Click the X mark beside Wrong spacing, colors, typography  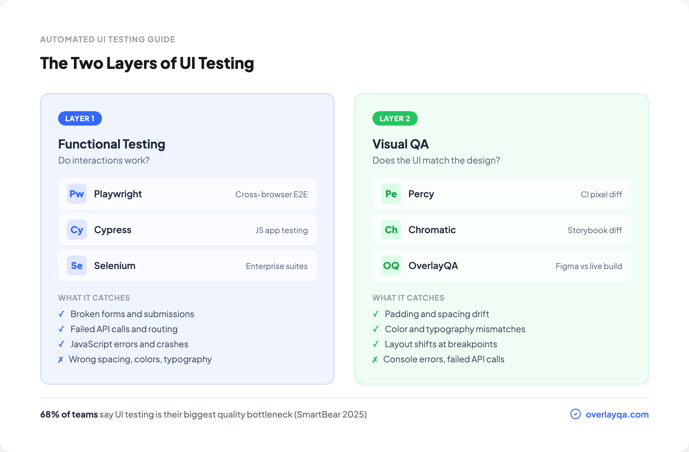point(61,359)
